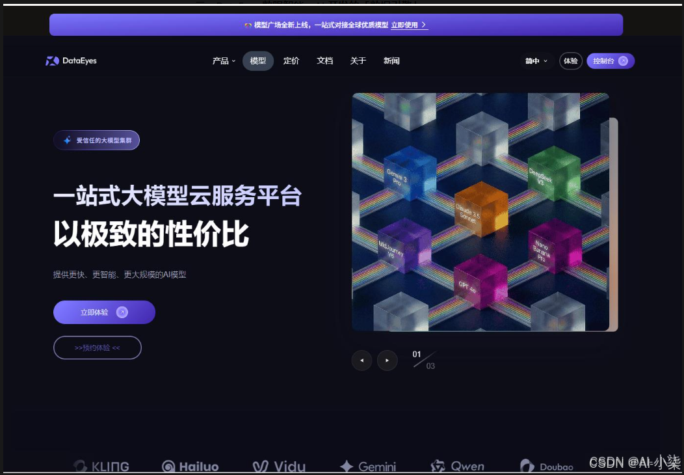Open the 控制台 console button

coord(611,61)
